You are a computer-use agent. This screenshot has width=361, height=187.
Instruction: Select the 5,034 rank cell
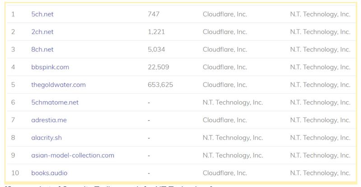(156, 50)
